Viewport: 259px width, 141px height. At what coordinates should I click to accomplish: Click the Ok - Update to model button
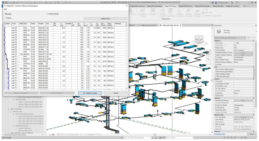click(90, 93)
